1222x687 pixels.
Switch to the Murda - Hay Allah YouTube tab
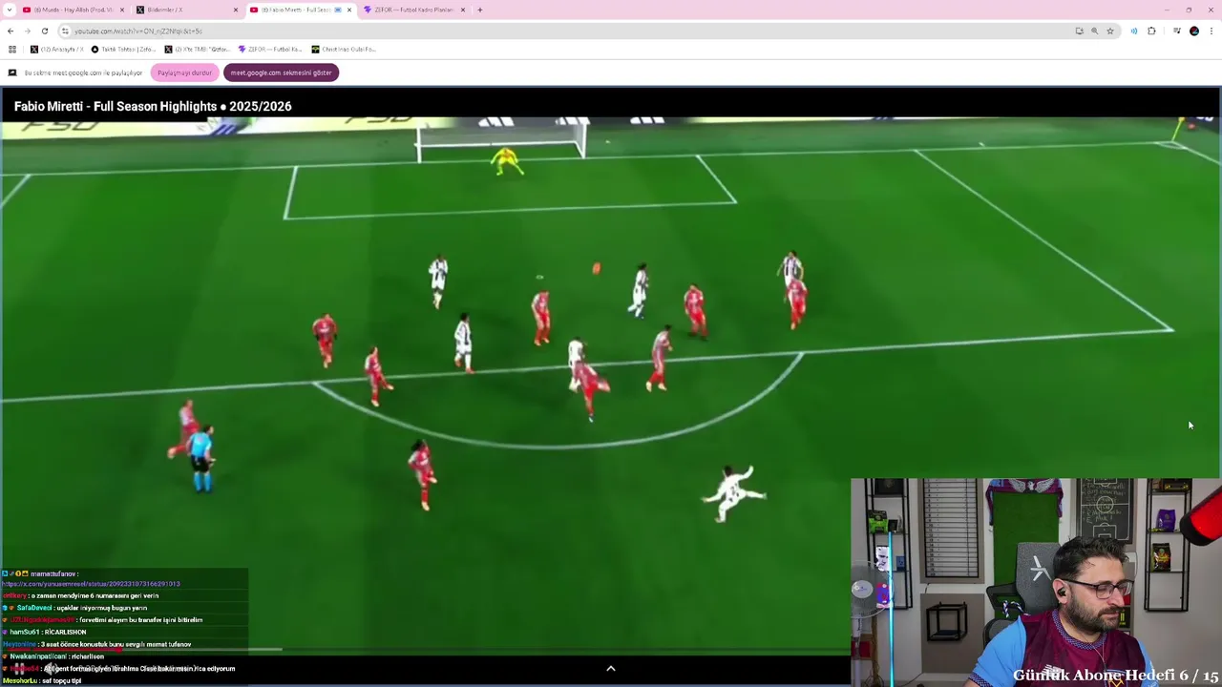(73, 10)
